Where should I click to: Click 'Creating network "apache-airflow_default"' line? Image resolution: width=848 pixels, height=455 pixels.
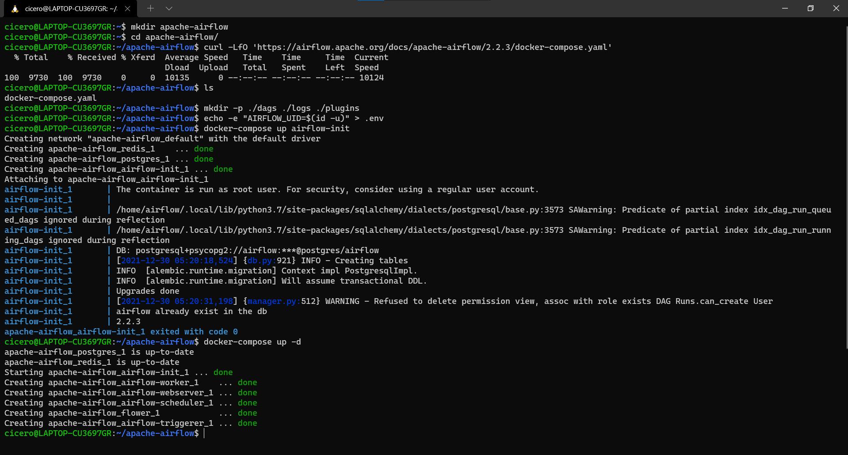162,139
